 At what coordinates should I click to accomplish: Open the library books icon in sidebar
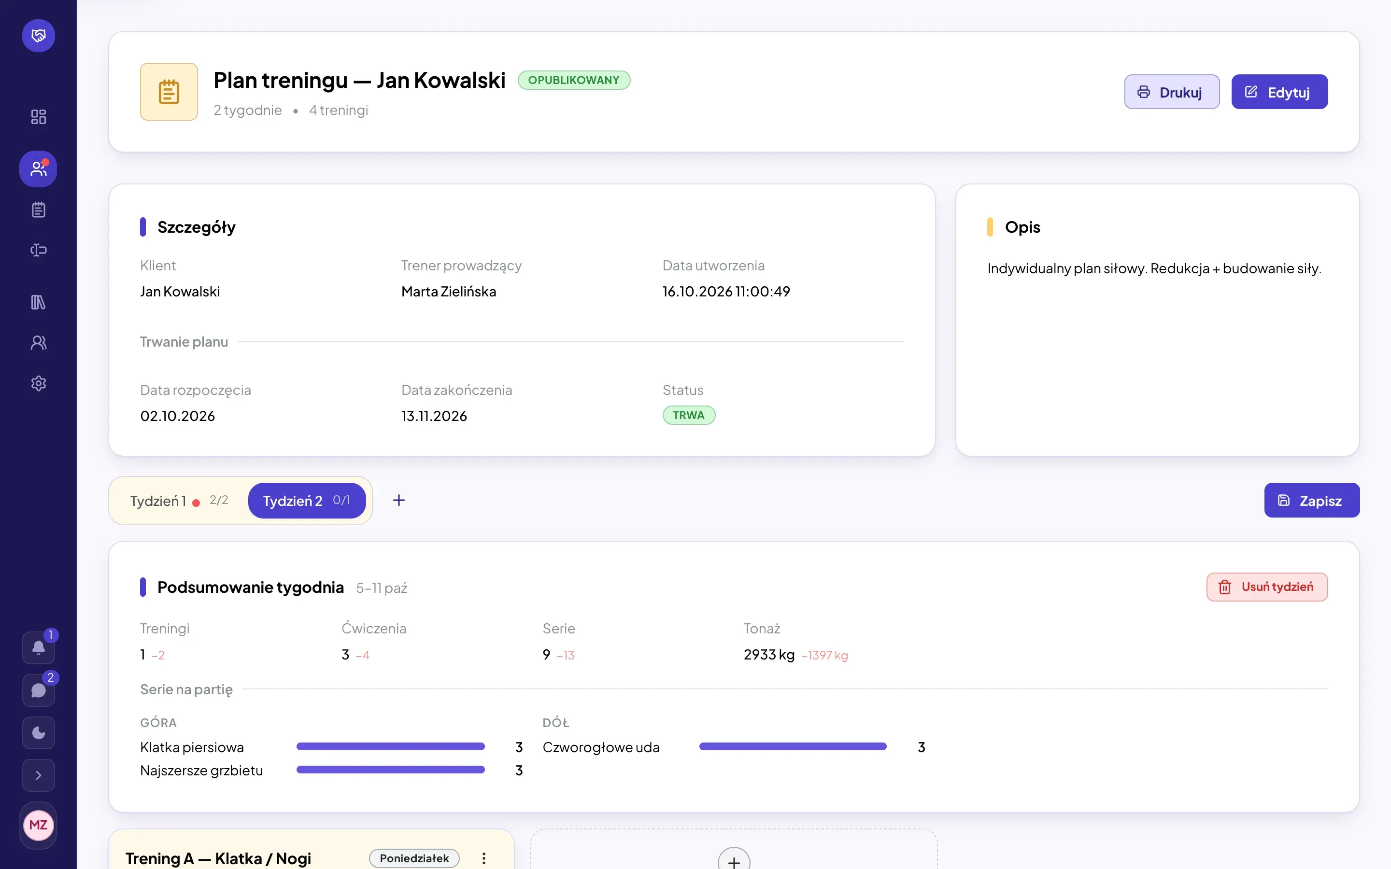pyautogui.click(x=39, y=302)
